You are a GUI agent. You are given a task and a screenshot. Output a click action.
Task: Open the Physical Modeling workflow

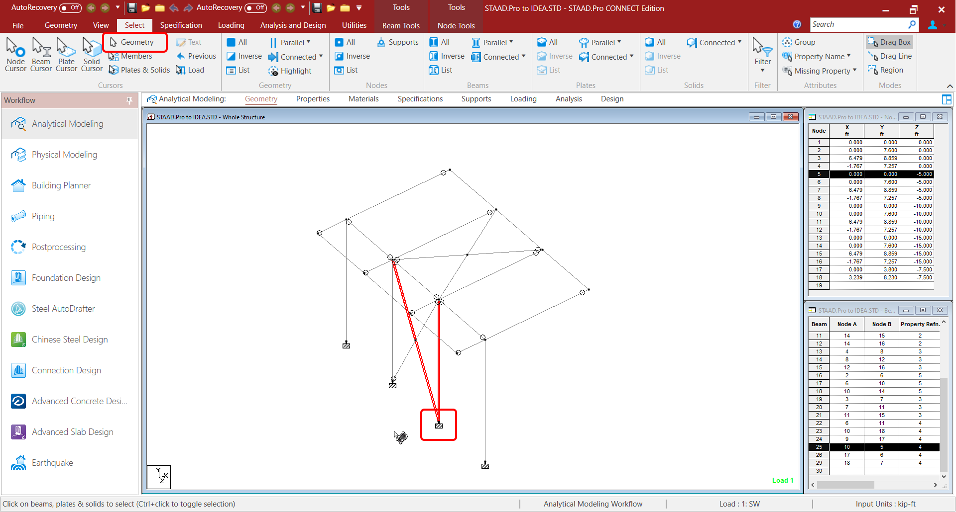[x=65, y=155]
